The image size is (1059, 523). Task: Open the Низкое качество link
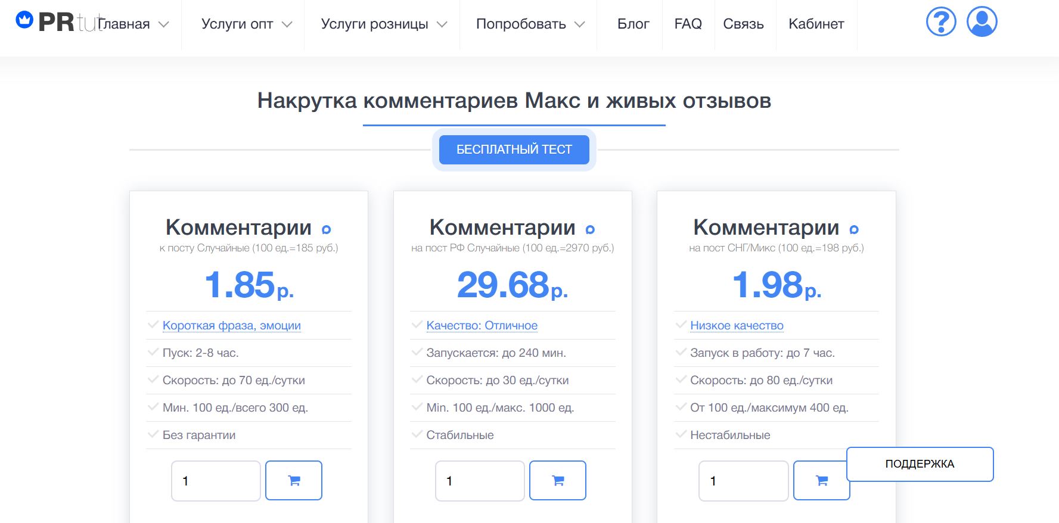737,325
